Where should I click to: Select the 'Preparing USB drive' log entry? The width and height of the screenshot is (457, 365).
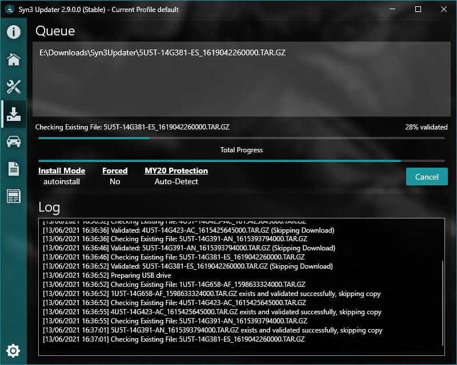pos(107,275)
